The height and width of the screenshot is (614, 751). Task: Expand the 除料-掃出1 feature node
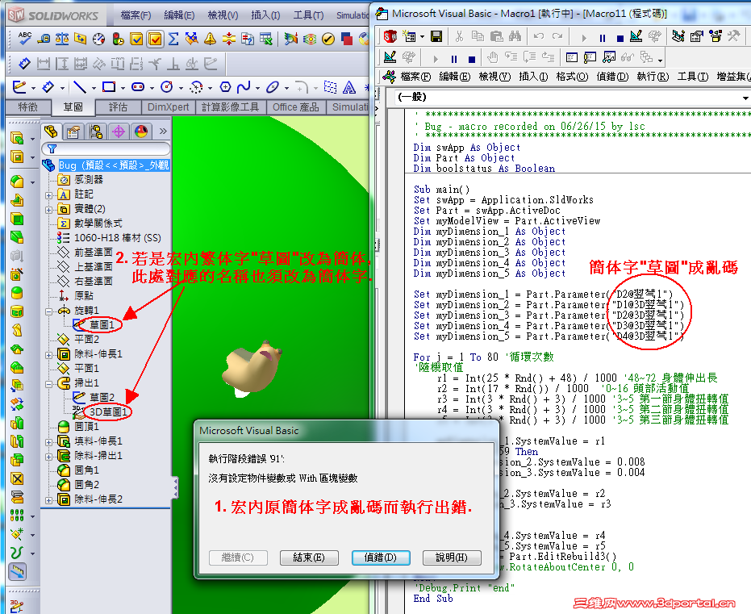click(49, 457)
